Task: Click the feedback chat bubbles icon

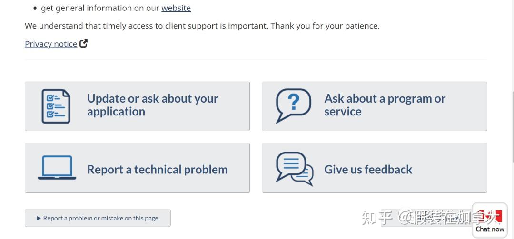Action: click(x=295, y=169)
